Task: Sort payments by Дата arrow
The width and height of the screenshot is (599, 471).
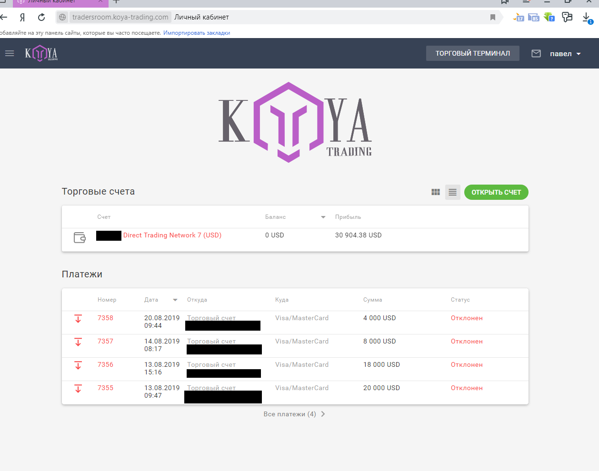Action: pos(175,300)
